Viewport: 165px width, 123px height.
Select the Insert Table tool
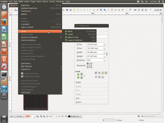pyautogui.click(x=74, y=10)
